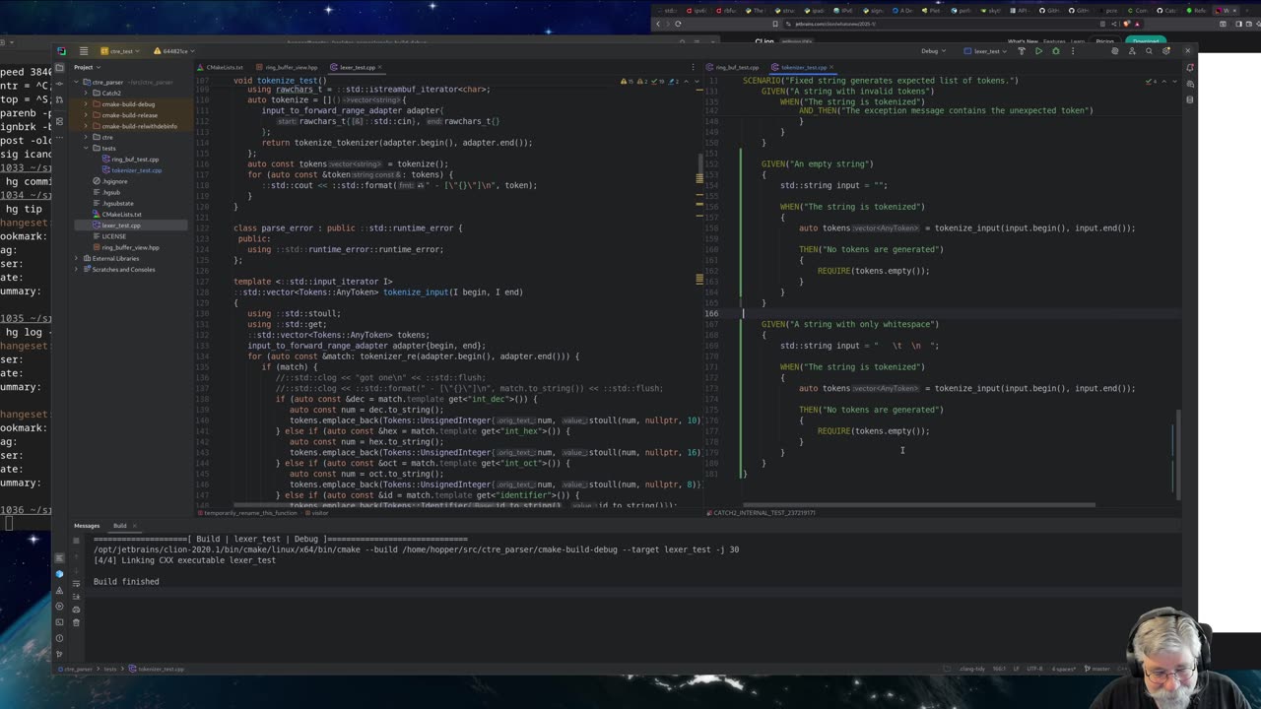Open the Project view selector dropdown
The height and width of the screenshot is (709, 1261).
click(88, 67)
